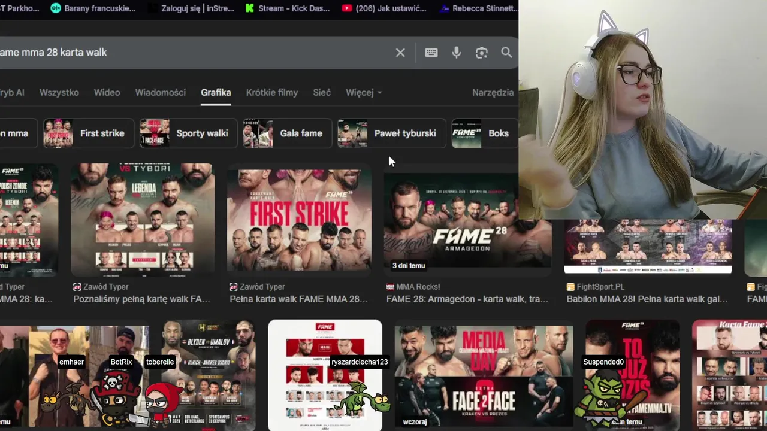Open the on-screen keyboard input tool
Image resolution: width=767 pixels, height=431 pixels.
pyautogui.click(x=431, y=53)
